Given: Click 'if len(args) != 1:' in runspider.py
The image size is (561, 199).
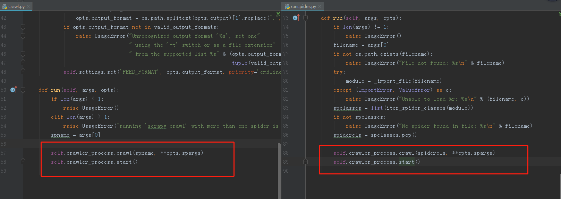Looking at the screenshot, I should 361,27.
